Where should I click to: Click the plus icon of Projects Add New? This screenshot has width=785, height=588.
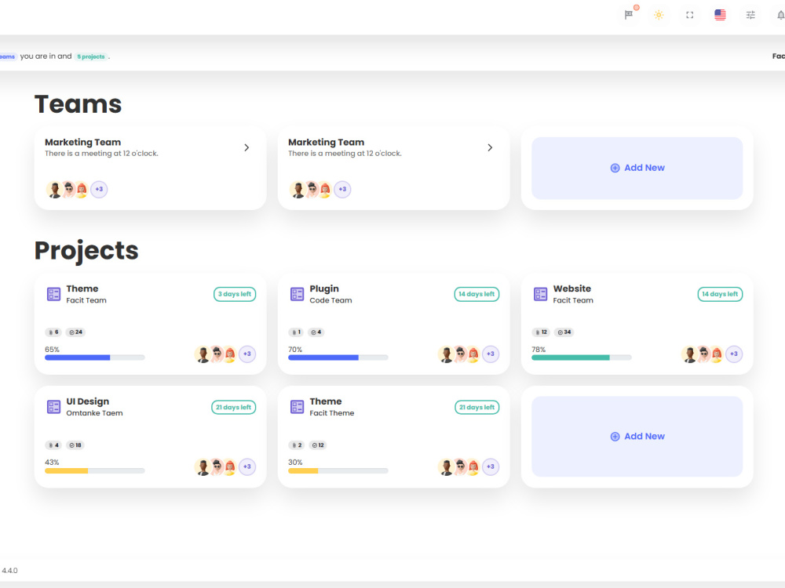coord(615,437)
